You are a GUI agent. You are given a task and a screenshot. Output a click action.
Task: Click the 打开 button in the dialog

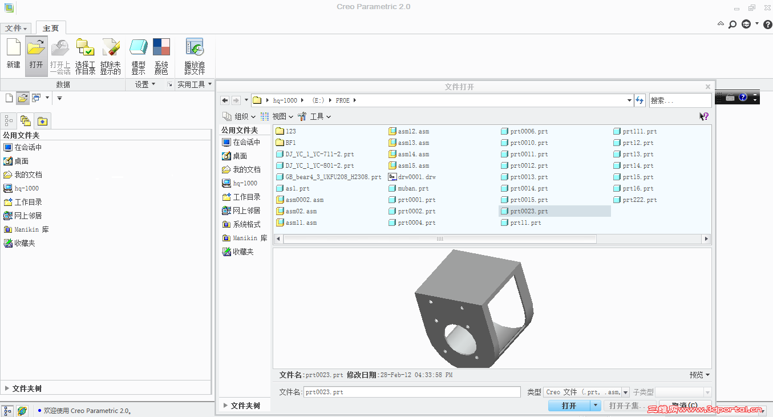[x=569, y=406]
